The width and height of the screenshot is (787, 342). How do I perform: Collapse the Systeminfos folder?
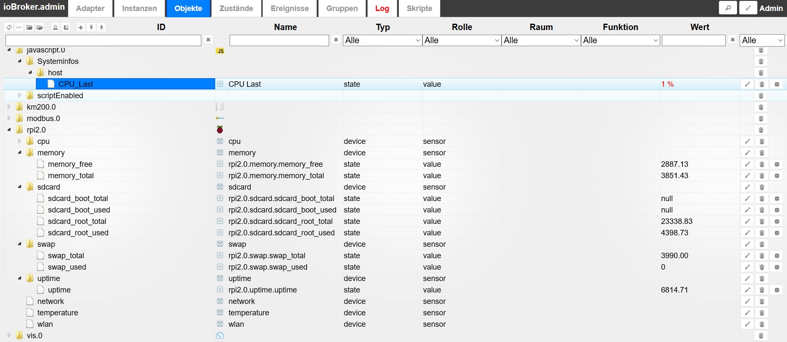pos(19,61)
